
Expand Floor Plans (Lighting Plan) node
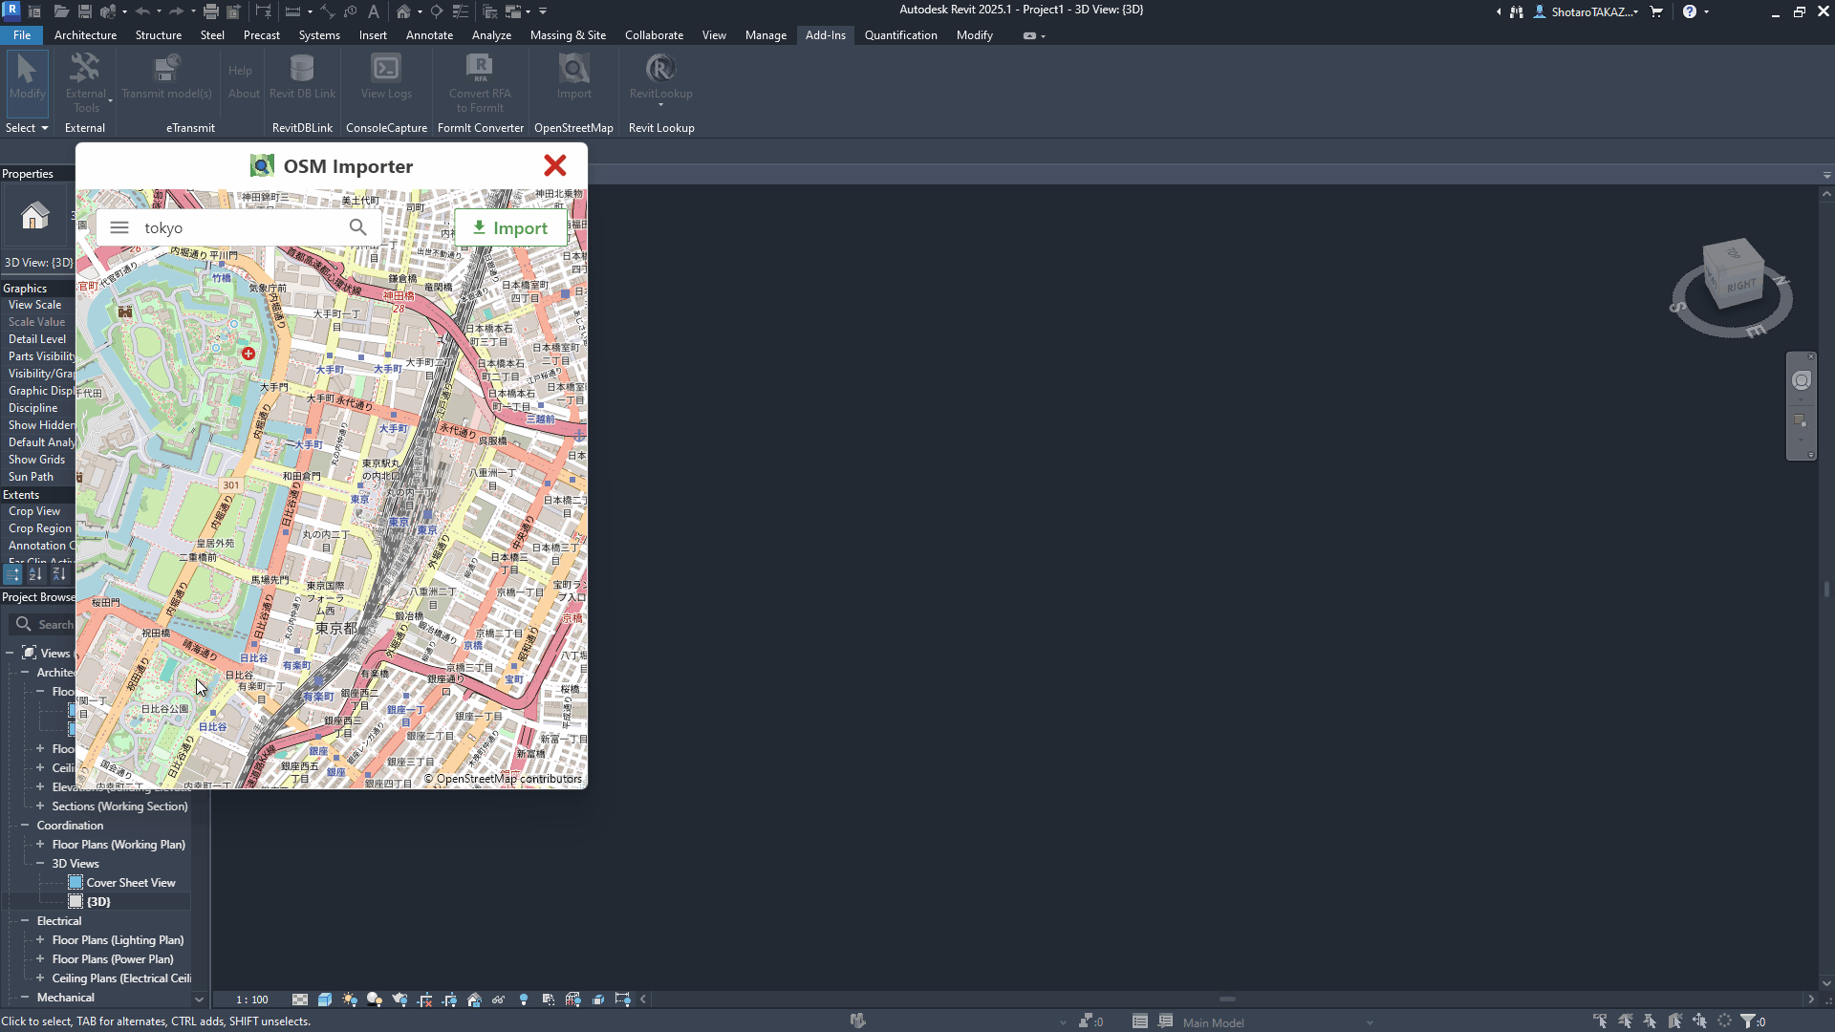tap(40, 940)
